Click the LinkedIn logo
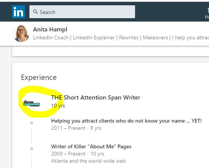 18,12
